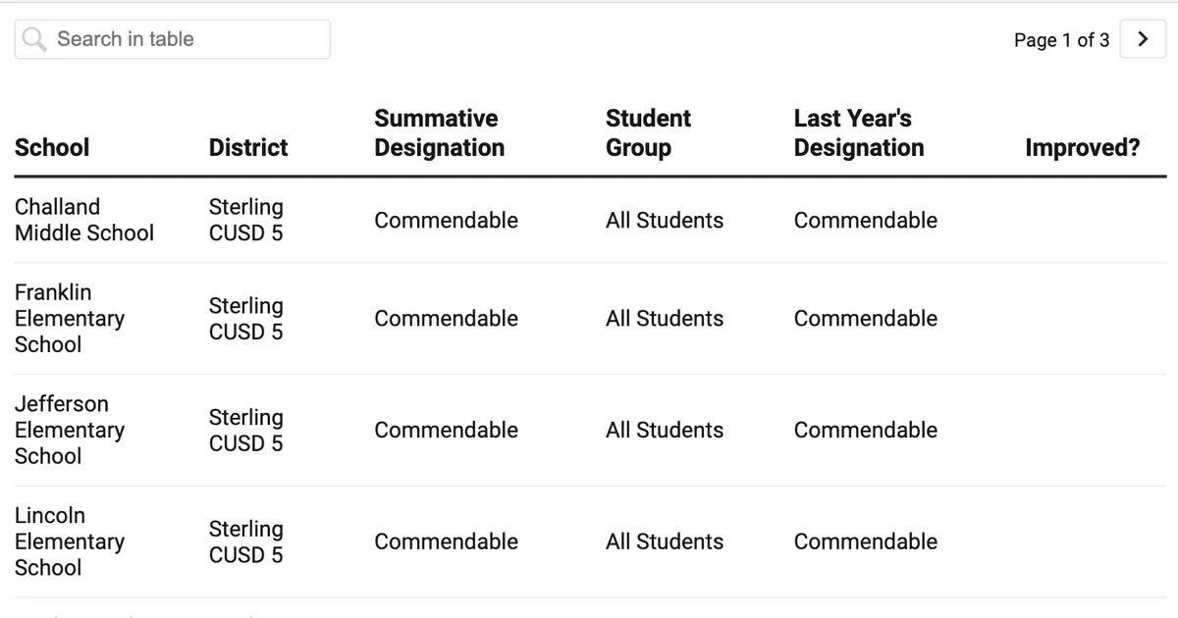Sort the Student Group column
The width and height of the screenshot is (1178, 618).
click(648, 132)
